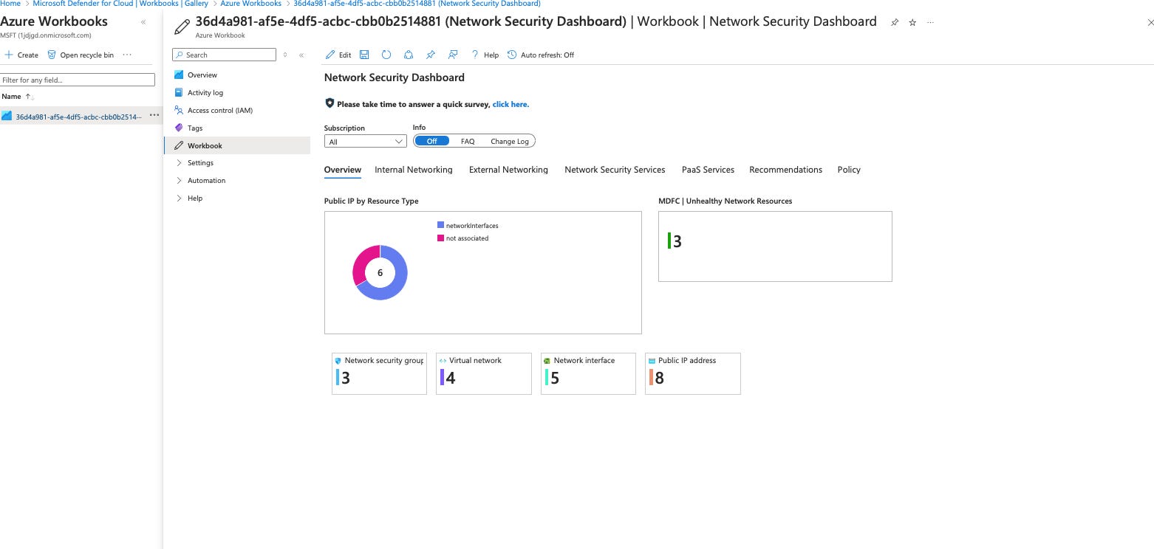Refresh the workbook with the circular arrow icon
1154x549 pixels.
pyautogui.click(x=386, y=55)
